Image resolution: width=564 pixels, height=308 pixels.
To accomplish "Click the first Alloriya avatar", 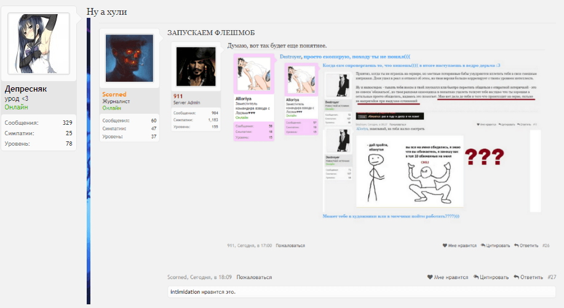I will pos(254,74).
